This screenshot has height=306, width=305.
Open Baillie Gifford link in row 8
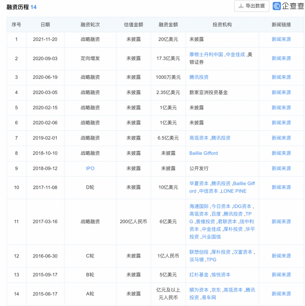click(203, 153)
